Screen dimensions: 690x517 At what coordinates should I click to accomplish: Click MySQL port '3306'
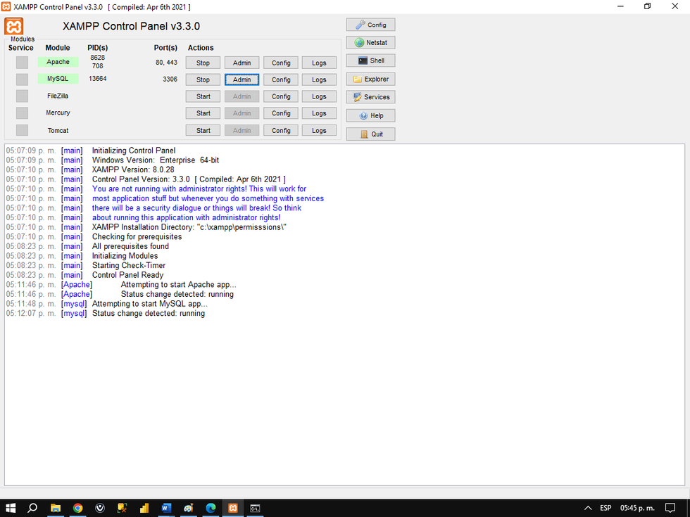170,79
